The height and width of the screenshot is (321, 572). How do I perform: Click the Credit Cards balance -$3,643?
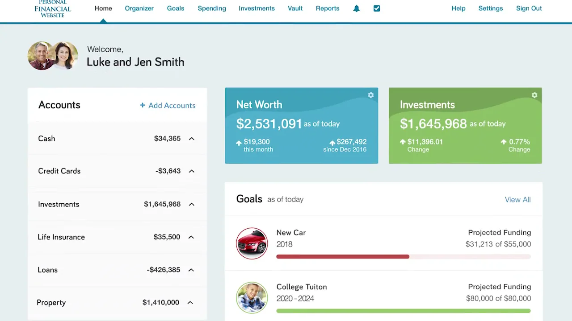point(168,171)
